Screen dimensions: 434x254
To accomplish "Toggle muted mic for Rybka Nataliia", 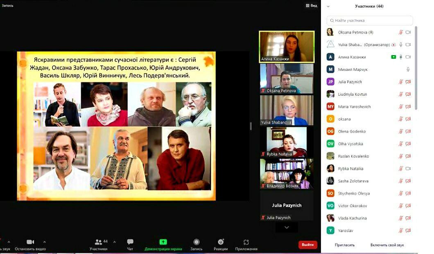I will [x=400, y=169].
